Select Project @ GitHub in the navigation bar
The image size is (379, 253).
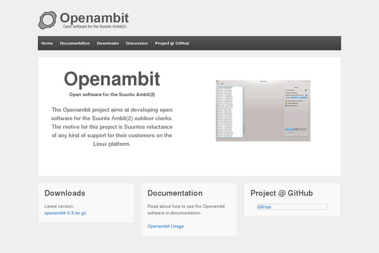172,43
